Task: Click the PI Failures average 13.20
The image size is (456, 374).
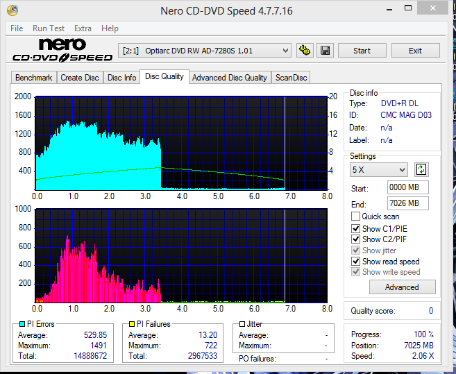Action: pyautogui.click(x=208, y=335)
